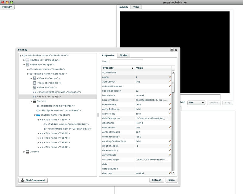The width and height of the screenshot is (243, 194).
Task: Edit the automationName property pencil icon
Action: (170, 86)
